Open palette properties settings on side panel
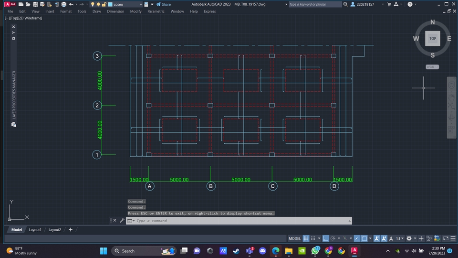This screenshot has width=458, height=258. coord(13,38)
